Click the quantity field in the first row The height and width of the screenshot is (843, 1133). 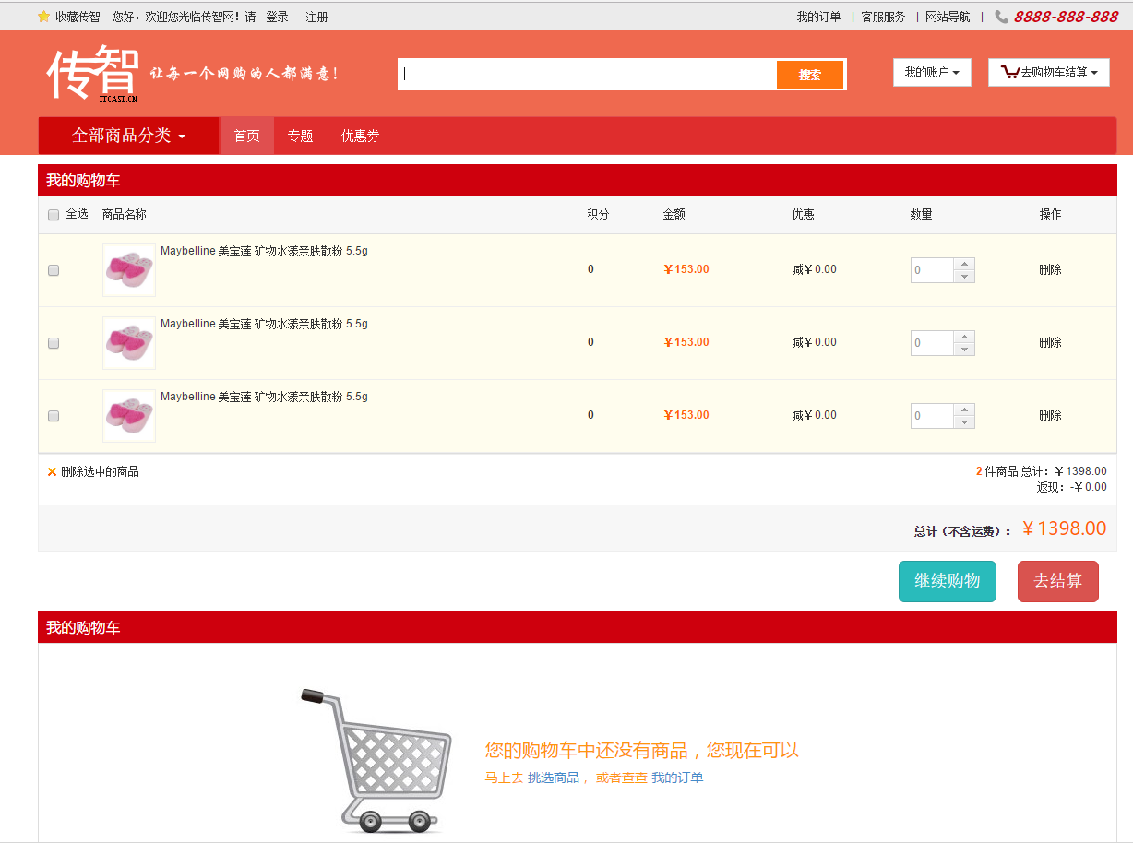point(932,270)
